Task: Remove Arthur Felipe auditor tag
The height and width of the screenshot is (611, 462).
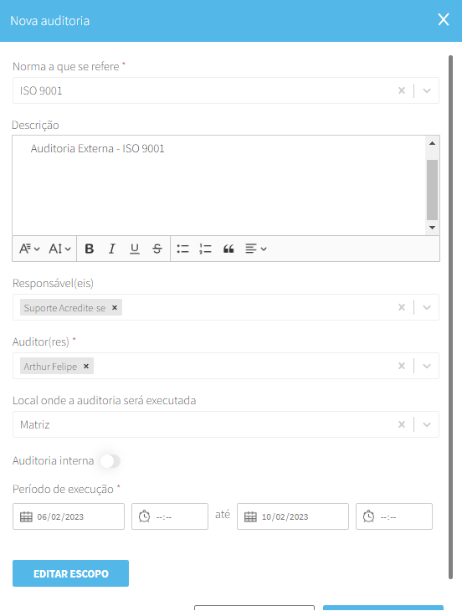Action: tap(86, 366)
